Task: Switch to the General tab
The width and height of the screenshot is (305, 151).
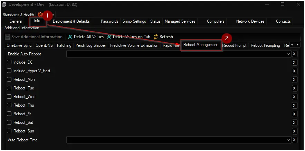Action: (16, 21)
